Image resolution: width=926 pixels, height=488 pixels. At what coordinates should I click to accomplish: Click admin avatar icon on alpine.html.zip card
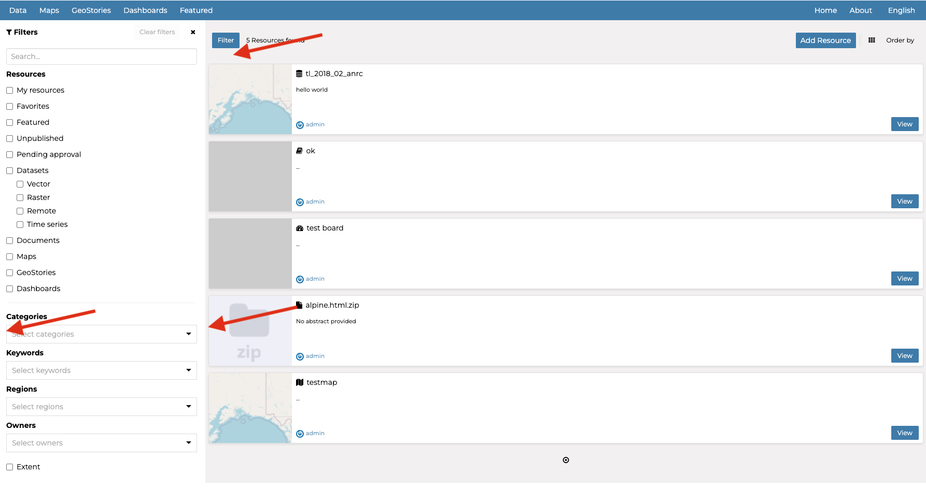pyautogui.click(x=300, y=356)
